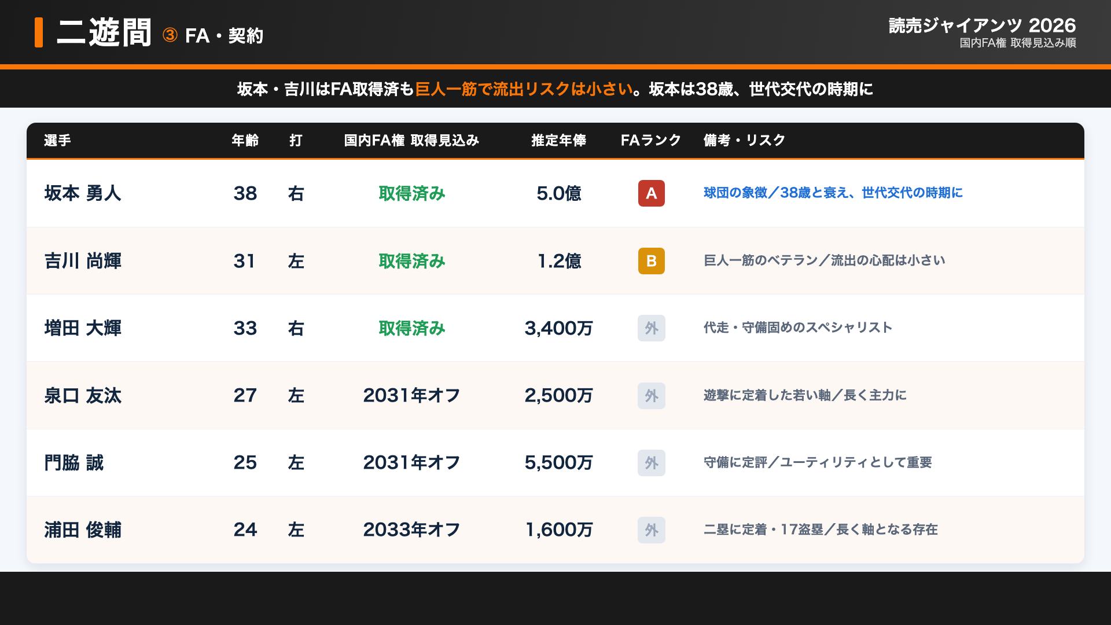Click the circled ③ number in the title
1111x625 pixels.
[x=170, y=35]
